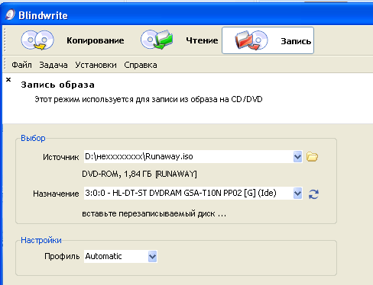373x285 pixels.
Task: Refresh the destination drive list
Action: click(x=313, y=194)
